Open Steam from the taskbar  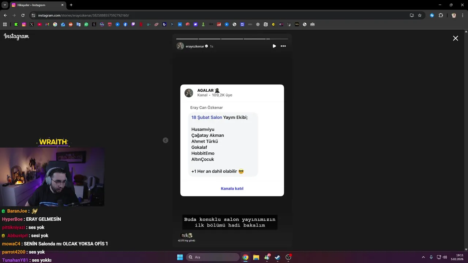(278, 257)
